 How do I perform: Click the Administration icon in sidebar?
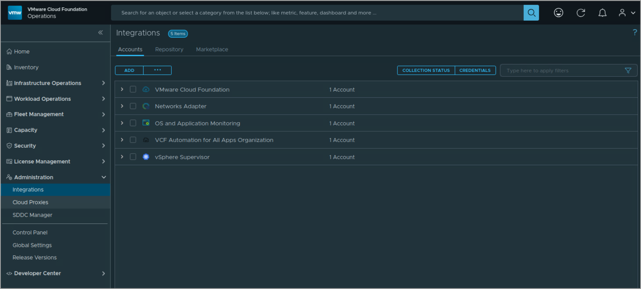pyautogui.click(x=9, y=177)
